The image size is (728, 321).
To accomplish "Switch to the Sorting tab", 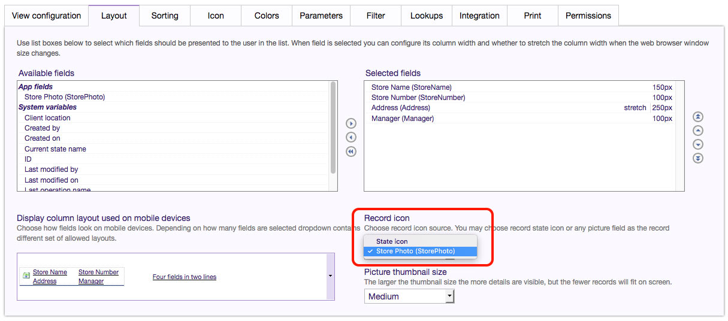I will tap(165, 16).
